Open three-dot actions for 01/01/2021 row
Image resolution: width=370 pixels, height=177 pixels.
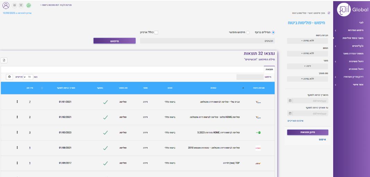coord(17,102)
